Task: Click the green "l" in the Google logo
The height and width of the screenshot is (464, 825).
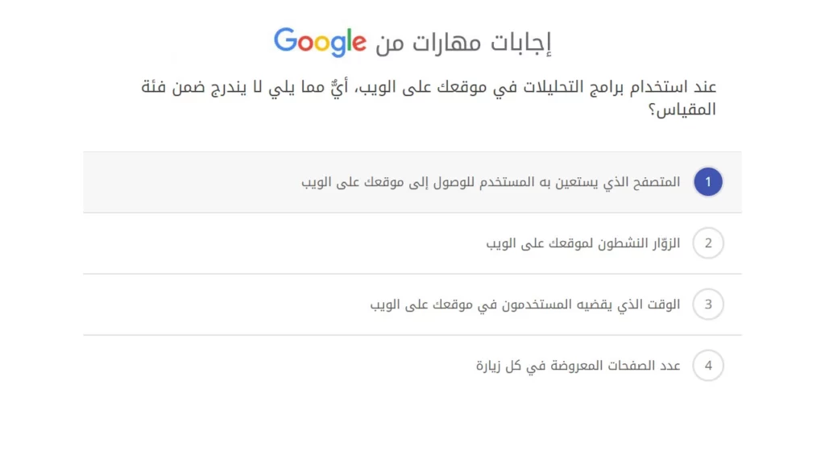Action: (348, 39)
